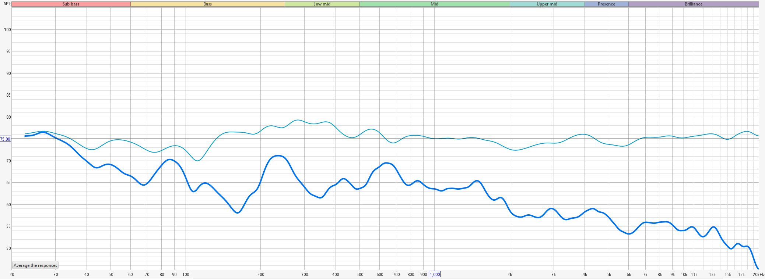
Task: Click the 20kHz label on frequency axis
Action: point(758,275)
